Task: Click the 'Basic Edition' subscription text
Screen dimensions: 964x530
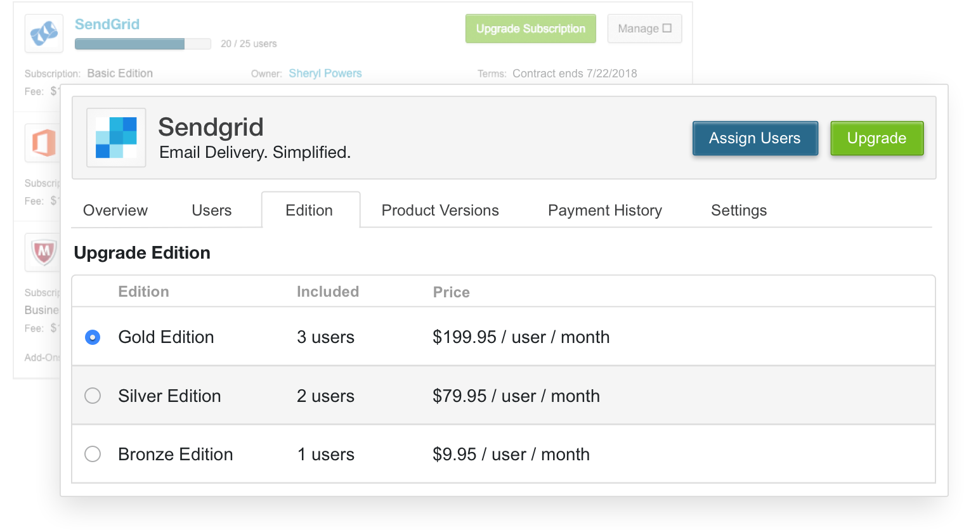Action: pyautogui.click(x=120, y=74)
